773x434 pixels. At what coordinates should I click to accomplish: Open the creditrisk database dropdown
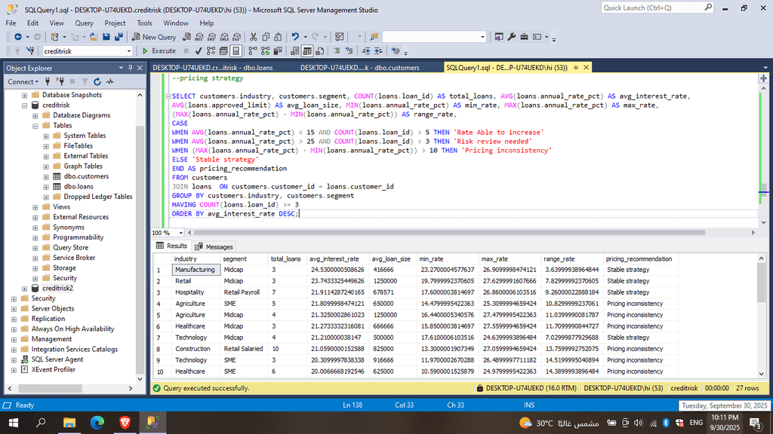128,51
